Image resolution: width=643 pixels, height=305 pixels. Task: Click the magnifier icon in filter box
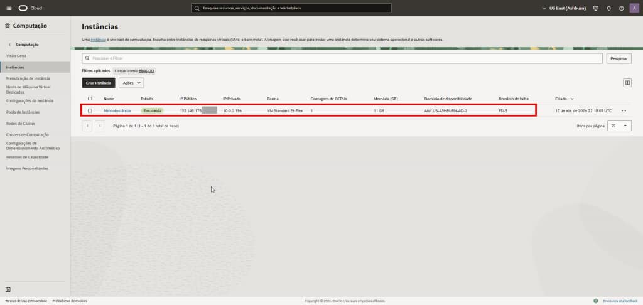(x=87, y=58)
